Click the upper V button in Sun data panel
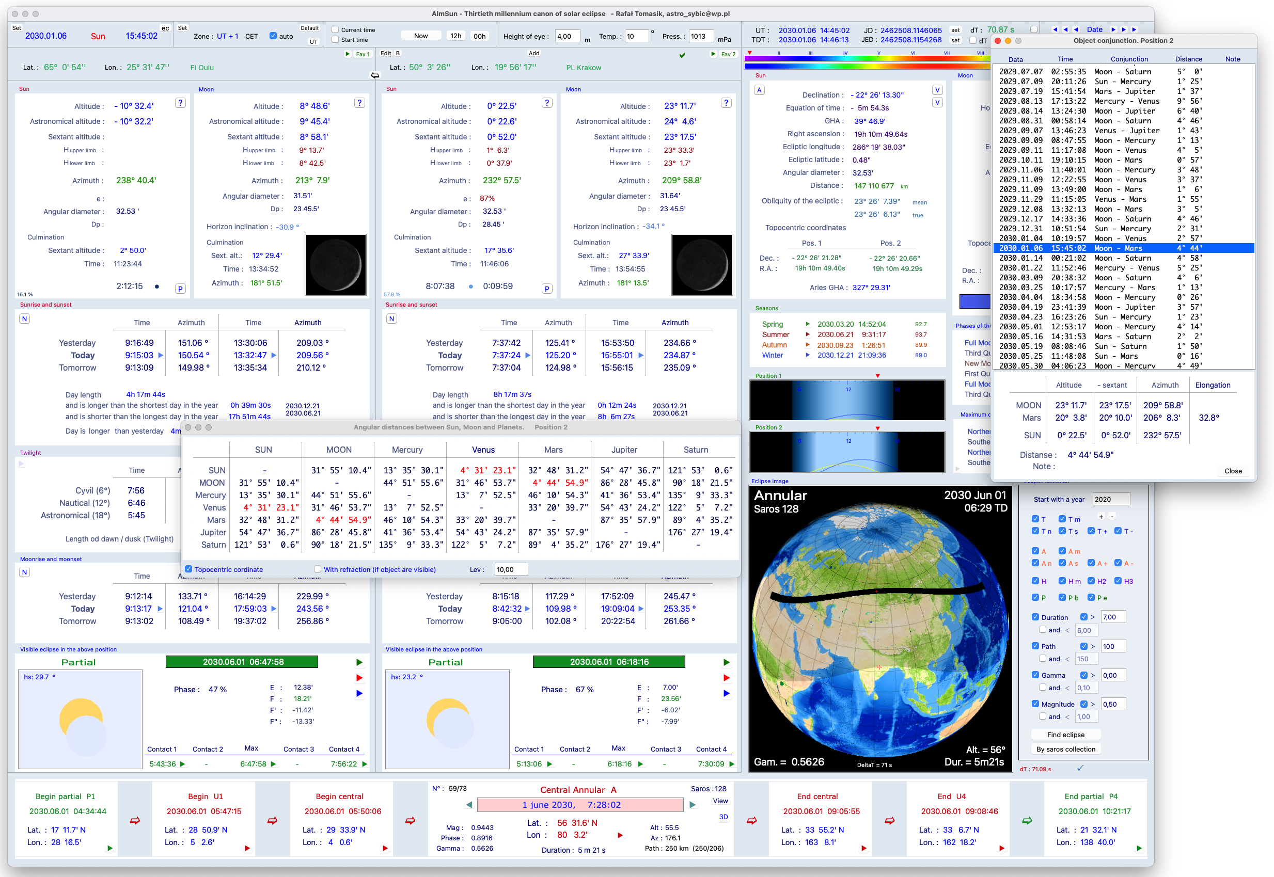The image size is (1274, 877). point(937,90)
